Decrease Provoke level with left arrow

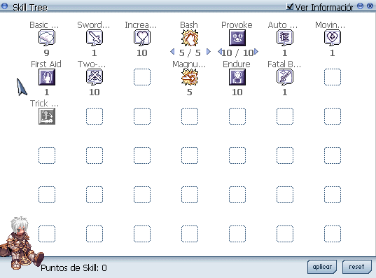[220, 52]
